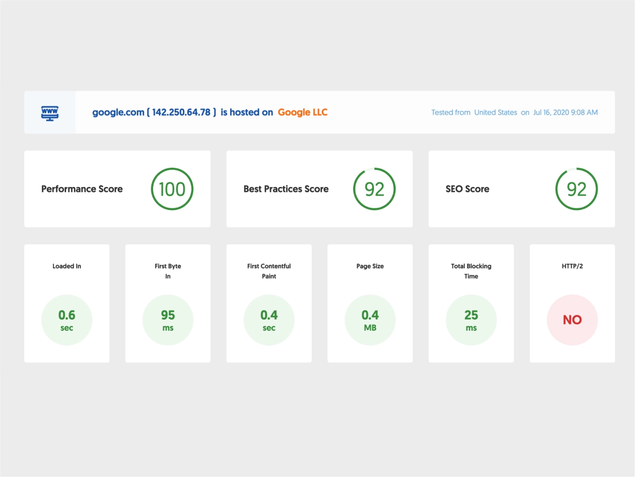The image size is (635, 477).
Task: Select the SEO Score label
Action: coord(467,189)
